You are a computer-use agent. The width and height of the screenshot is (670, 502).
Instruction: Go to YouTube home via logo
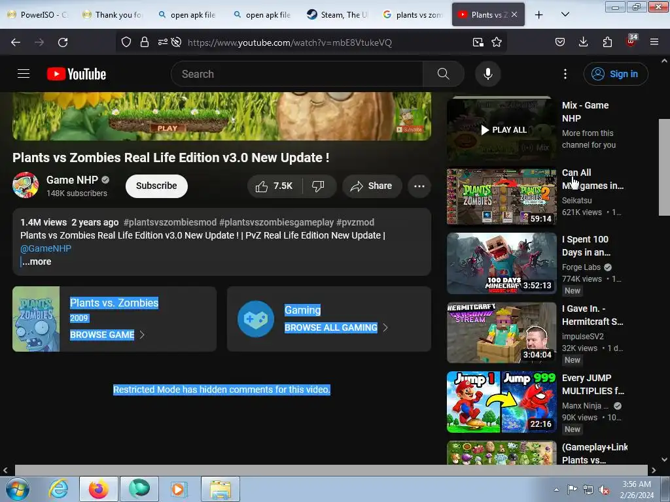tap(77, 74)
